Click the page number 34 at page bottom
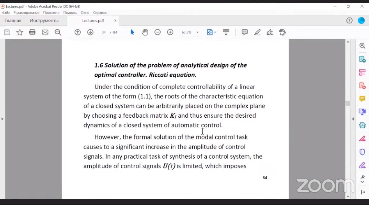Viewport: 369px width, 205px height. pyautogui.click(x=265, y=178)
